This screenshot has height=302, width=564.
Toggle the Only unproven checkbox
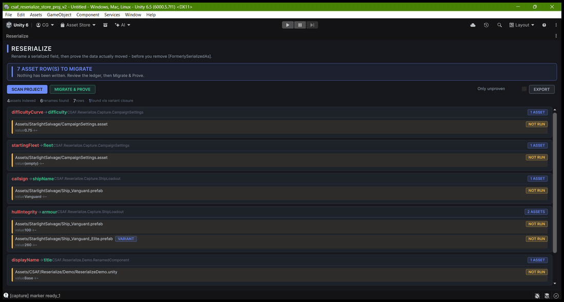pos(524,89)
